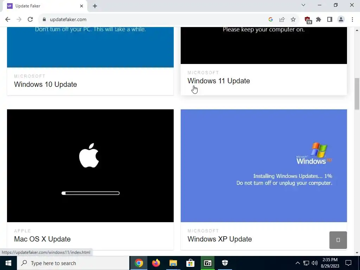The image size is (360, 270).
Task: Click the MICROSOFT label above Windows 10 Update
Action: pos(30,76)
